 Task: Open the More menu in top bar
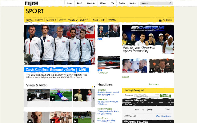pos(133,3)
